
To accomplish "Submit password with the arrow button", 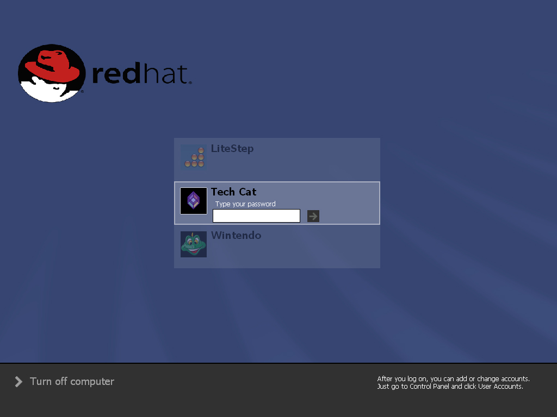I will click(313, 216).
